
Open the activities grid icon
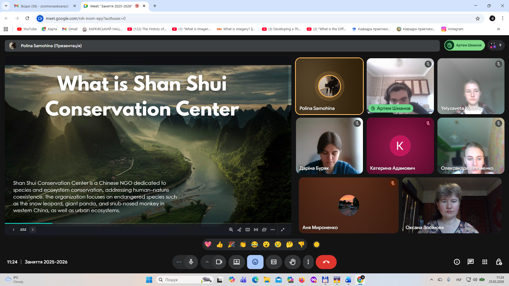[x=485, y=262]
